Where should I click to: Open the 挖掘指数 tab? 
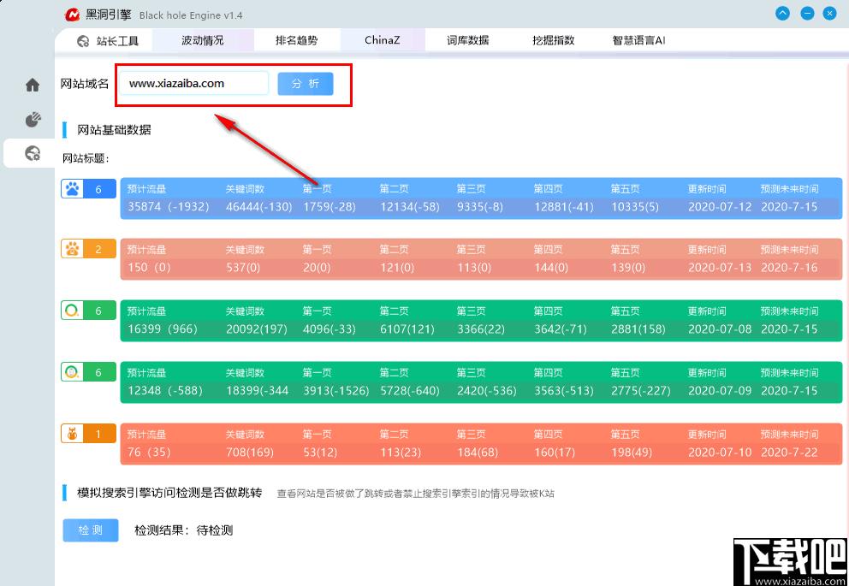click(x=554, y=40)
